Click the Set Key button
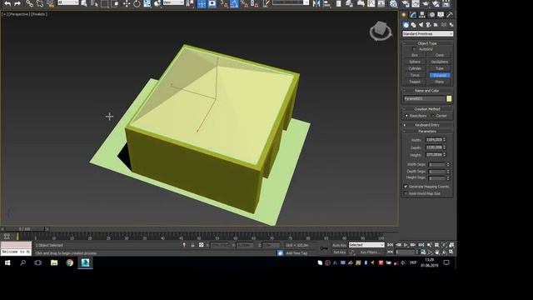533x300 pixels. (x=339, y=252)
